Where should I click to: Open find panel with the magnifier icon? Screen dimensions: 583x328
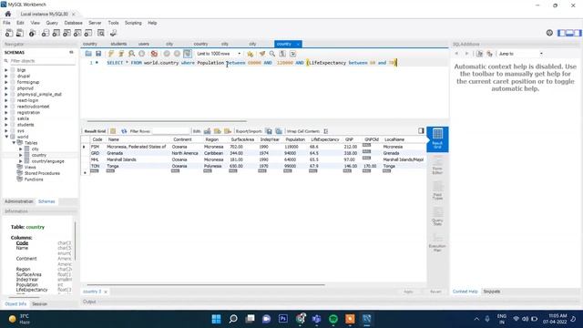tap(272, 54)
